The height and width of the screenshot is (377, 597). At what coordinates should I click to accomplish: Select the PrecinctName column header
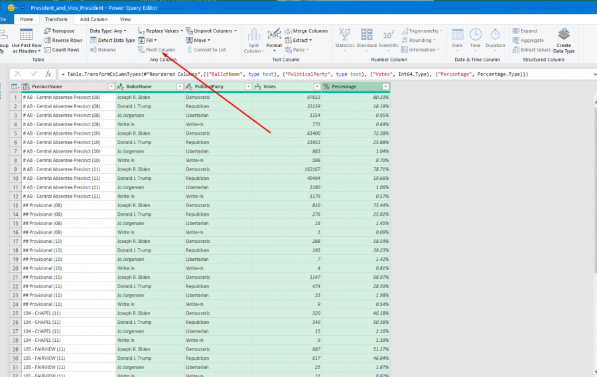[68, 87]
